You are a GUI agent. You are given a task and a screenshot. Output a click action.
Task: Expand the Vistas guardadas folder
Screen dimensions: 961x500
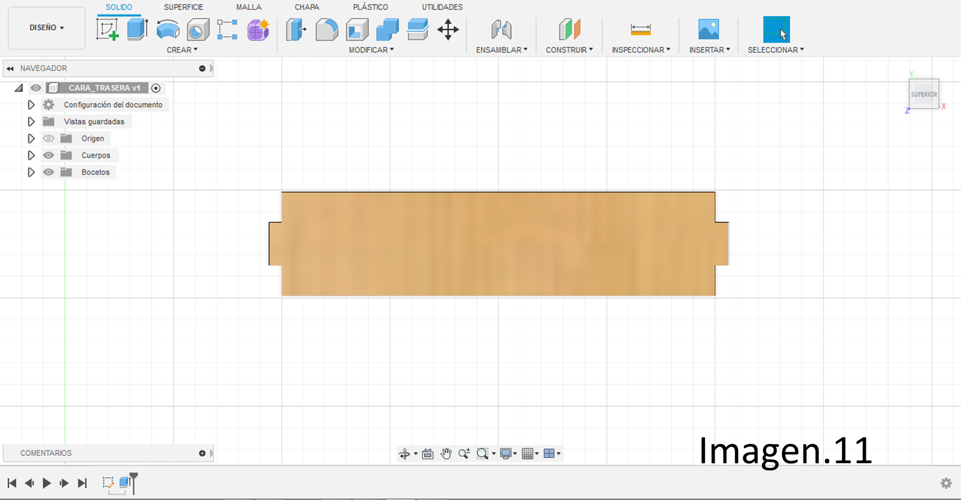tap(31, 121)
